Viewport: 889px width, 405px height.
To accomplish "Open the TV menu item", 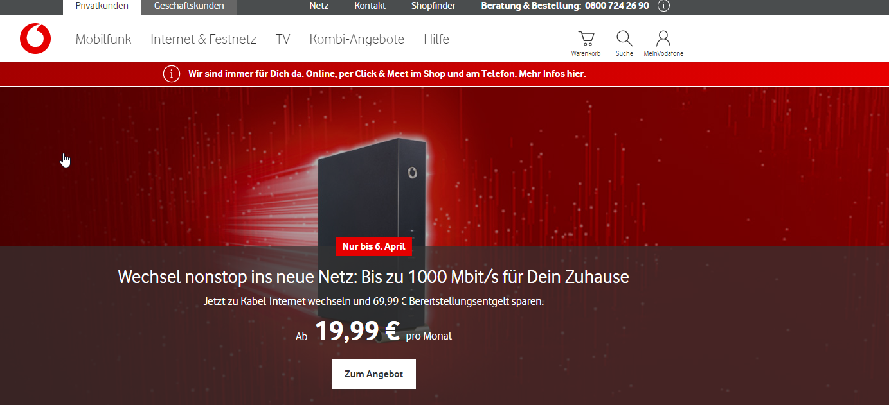I will (283, 39).
